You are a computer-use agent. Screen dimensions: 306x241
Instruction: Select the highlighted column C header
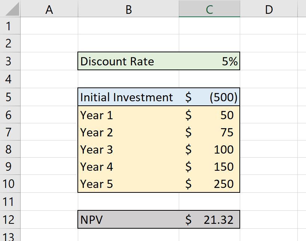click(209, 9)
